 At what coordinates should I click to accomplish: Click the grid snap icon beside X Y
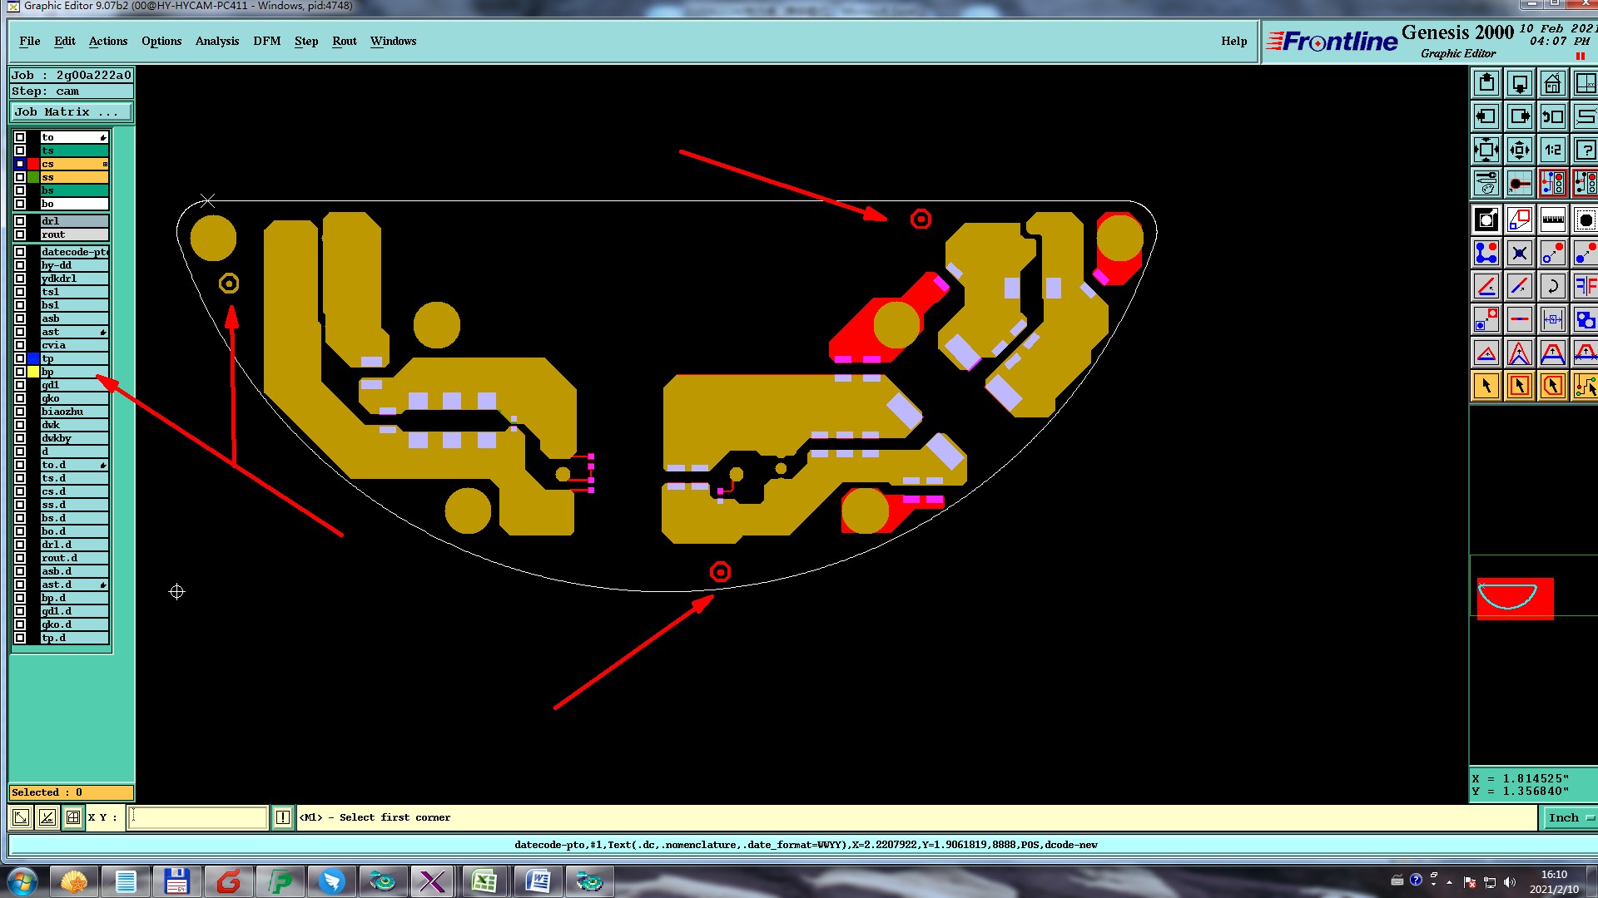73,817
